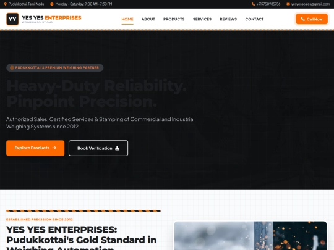Screen dimensions: 334x250
Task: Click the clock icon beside business hours
Action: coord(52,4)
